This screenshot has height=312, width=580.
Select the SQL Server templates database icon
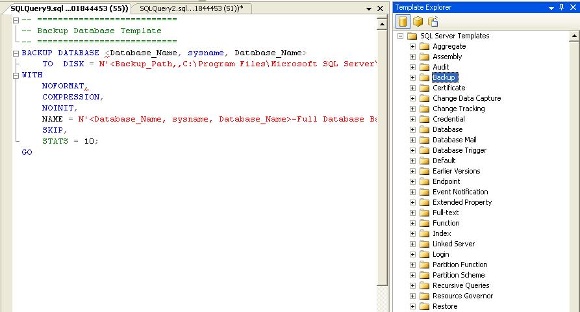point(402,21)
